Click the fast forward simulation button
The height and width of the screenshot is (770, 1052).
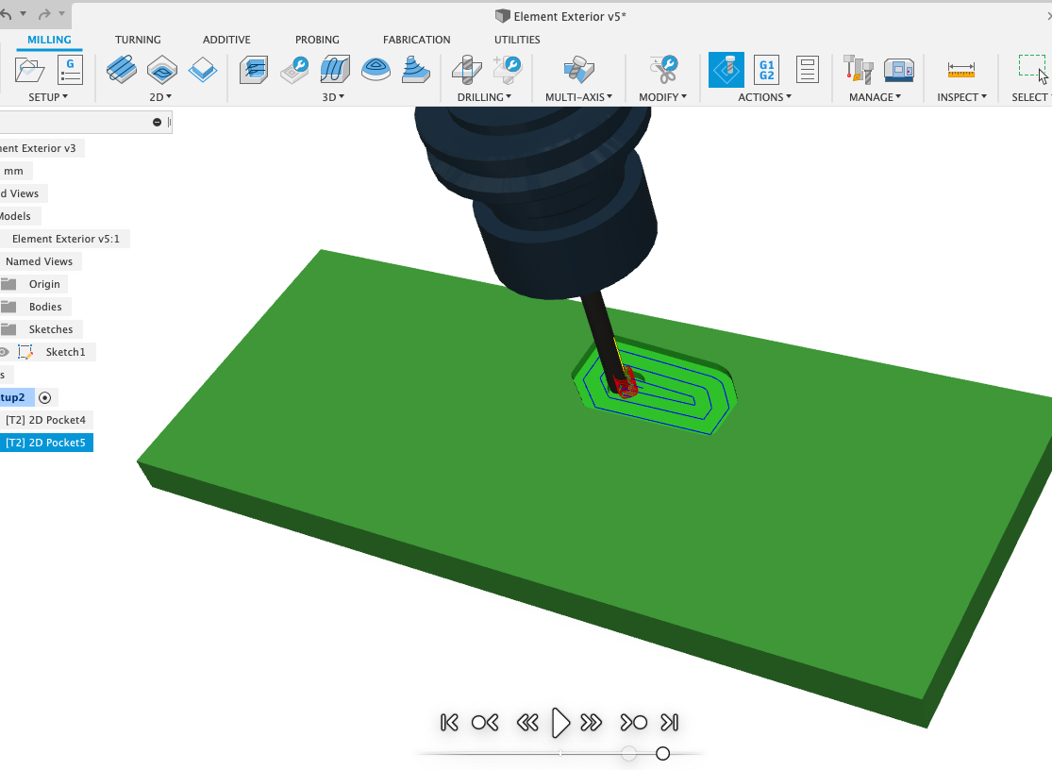(x=591, y=723)
